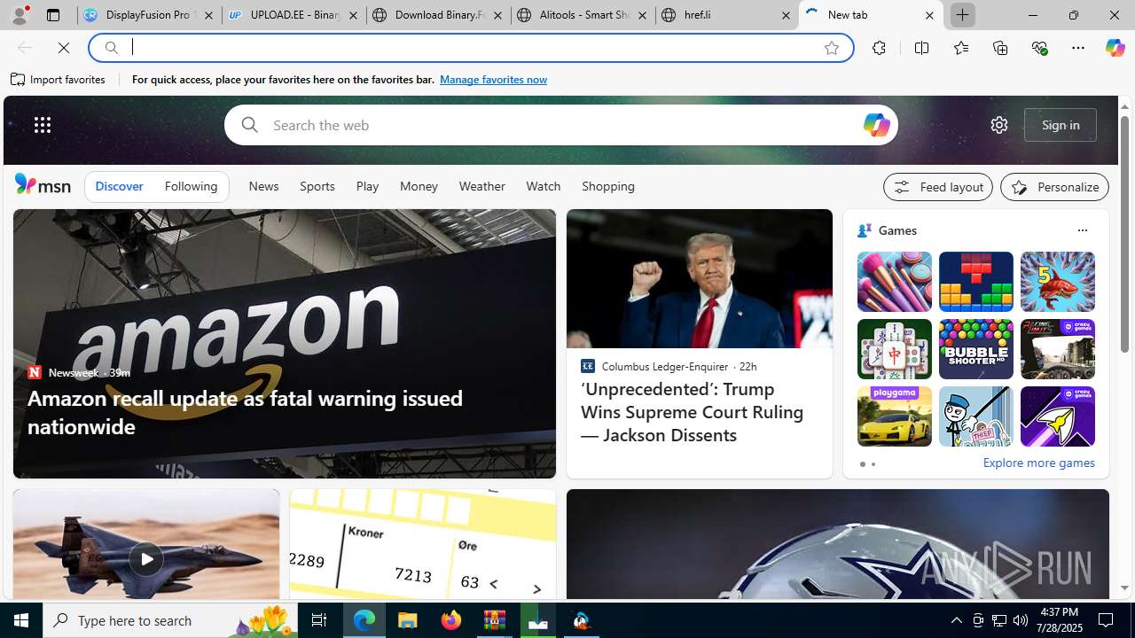The height and width of the screenshot is (638, 1135).
Task: Play the fighter jet video
Action: click(145, 559)
